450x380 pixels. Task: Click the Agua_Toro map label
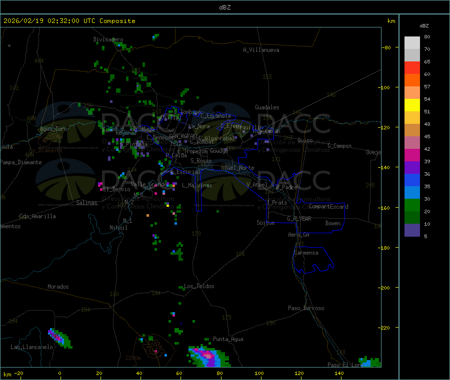point(53,129)
